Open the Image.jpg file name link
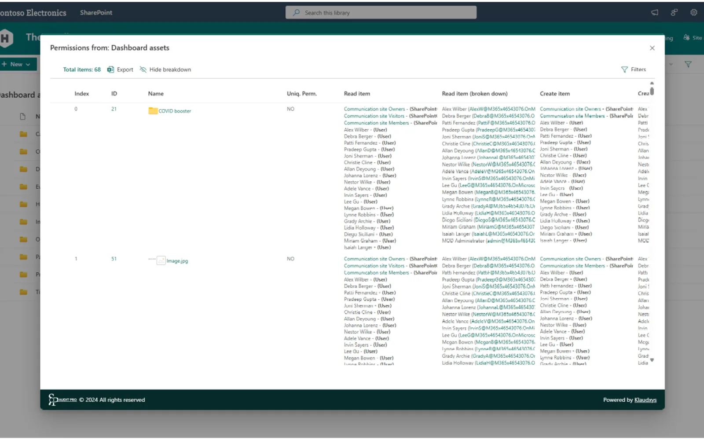Image resolution: width=704 pixels, height=440 pixels. coord(177,261)
